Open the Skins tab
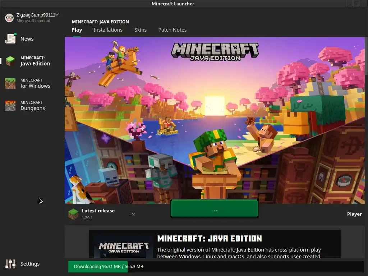This screenshot has height=276, width=368. (x=141, y=30)
